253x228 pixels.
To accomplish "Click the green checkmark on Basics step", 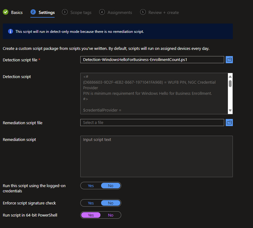I will (5, 12).
